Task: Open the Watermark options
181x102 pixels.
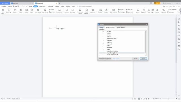Action: pos(93,11)
